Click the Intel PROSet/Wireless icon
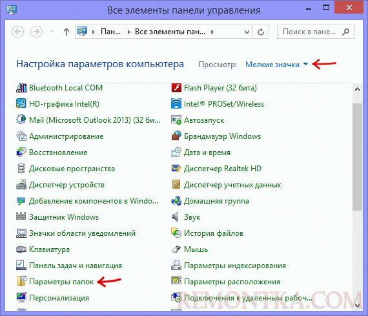Image resolution: width=368 pixels, height=316 pixels. pos(176,104)
